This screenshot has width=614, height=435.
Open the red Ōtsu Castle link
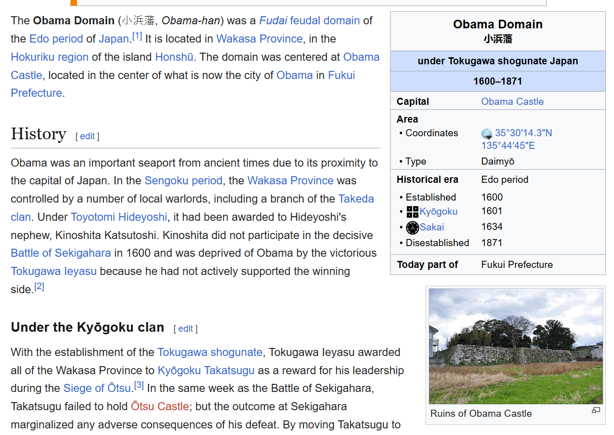tap(160, 407)
